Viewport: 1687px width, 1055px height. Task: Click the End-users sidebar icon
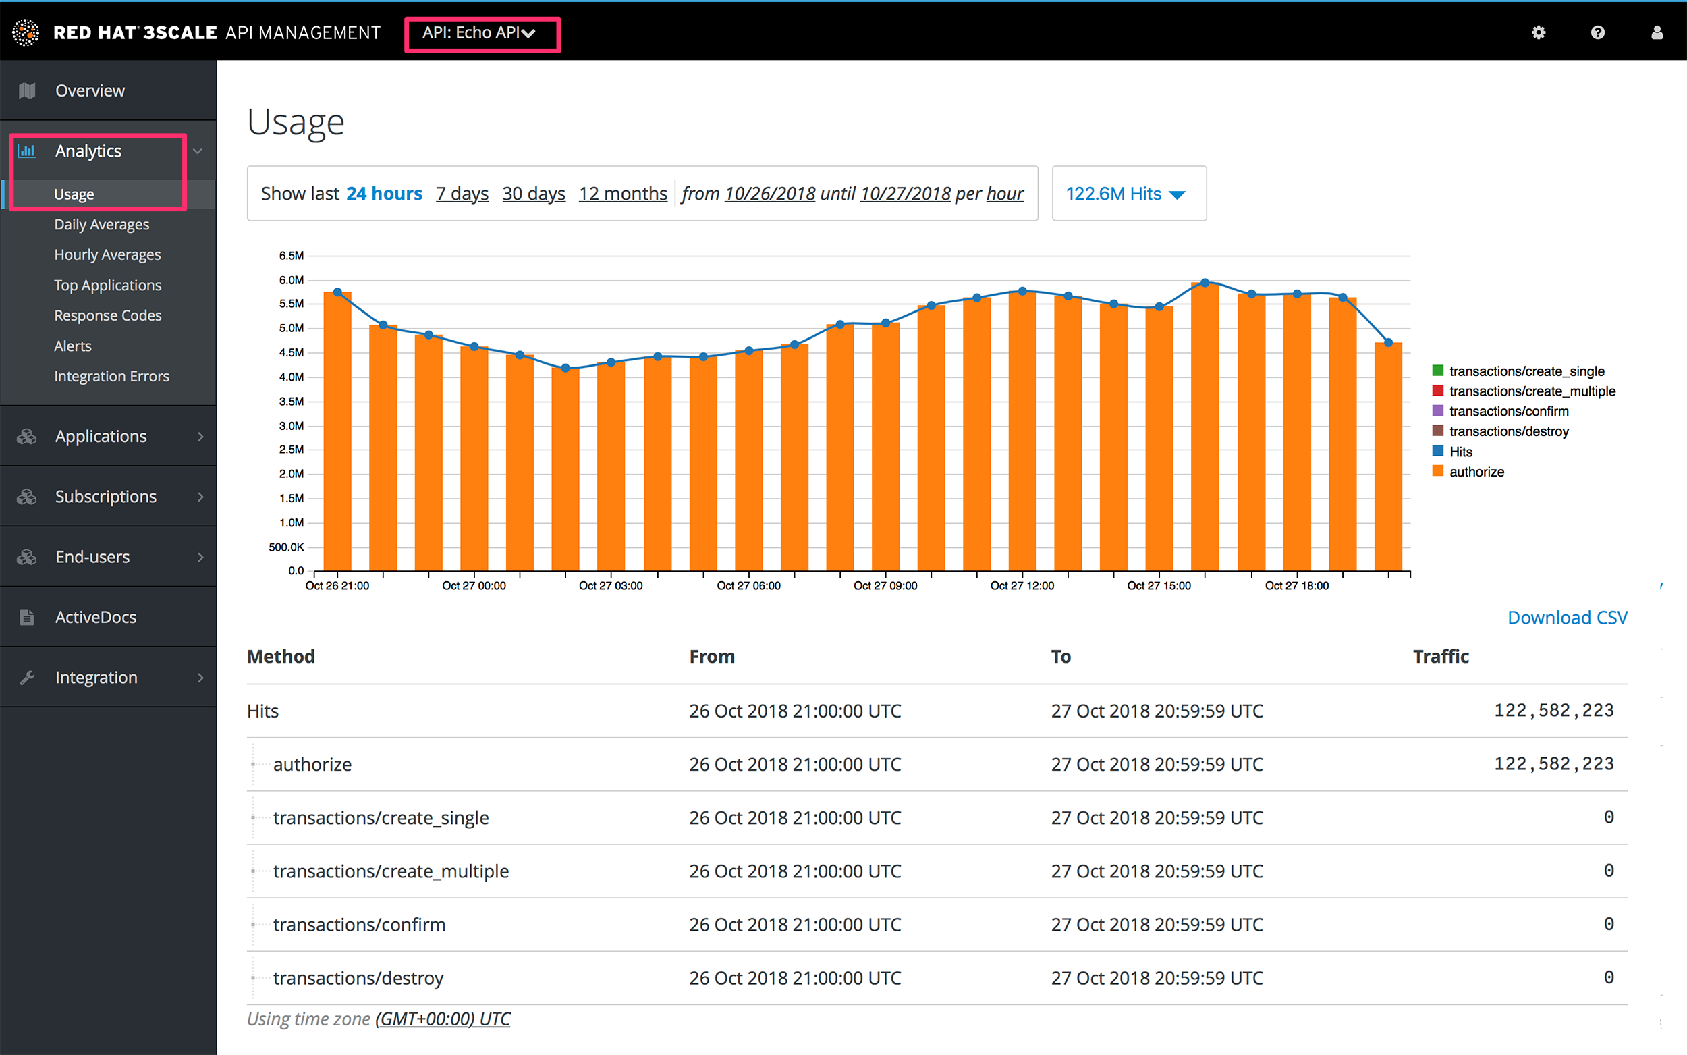[x=27, y=556]
